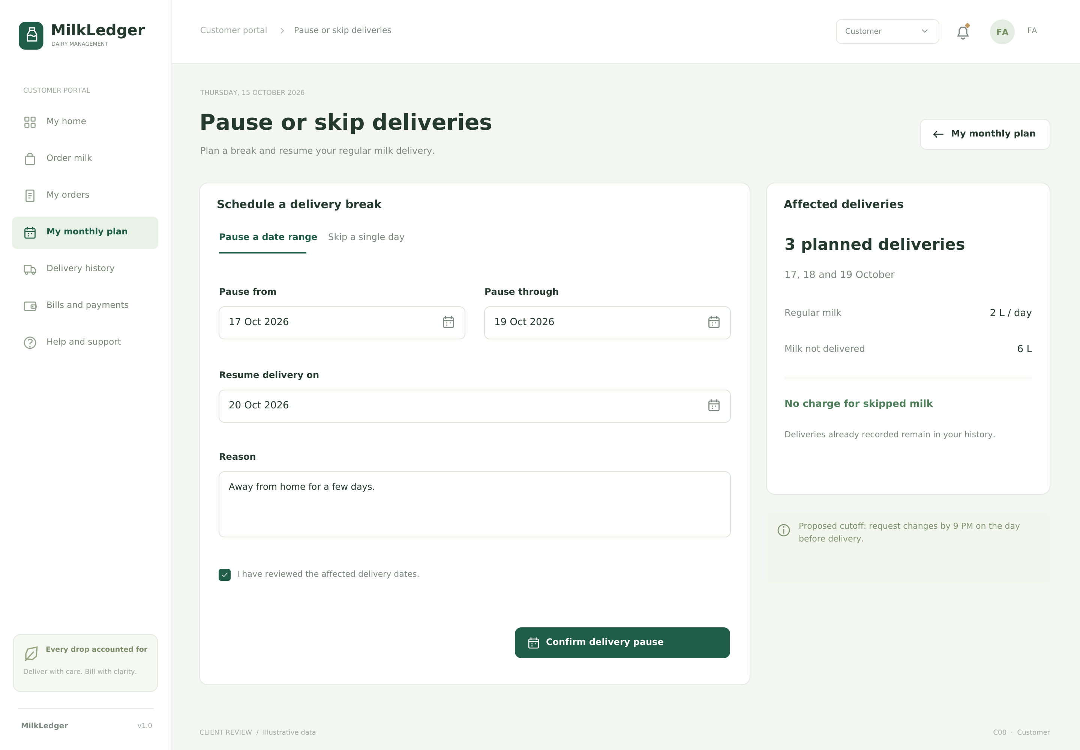Open the Pause through calendar picker icon

coord(714,322)
